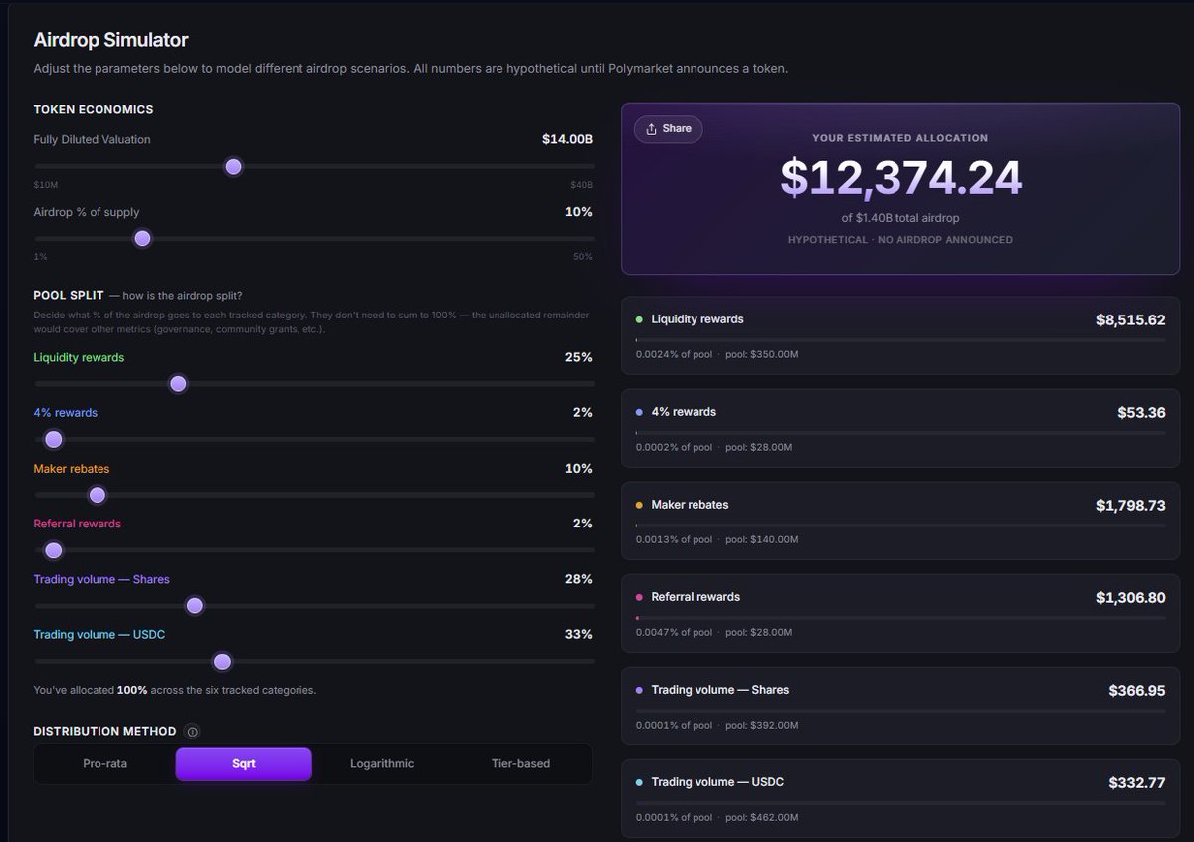Image resolution: width=1194 pixels, height=842 pixels.
Task: Select the Tier-based distribution method
Action: (520, 764)
